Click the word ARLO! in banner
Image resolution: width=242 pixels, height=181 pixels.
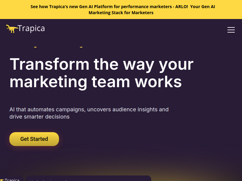[x=181, y=7]
